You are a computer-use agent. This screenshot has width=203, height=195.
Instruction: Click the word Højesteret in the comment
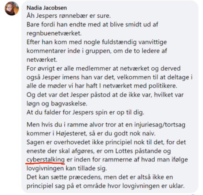[71, 133]
